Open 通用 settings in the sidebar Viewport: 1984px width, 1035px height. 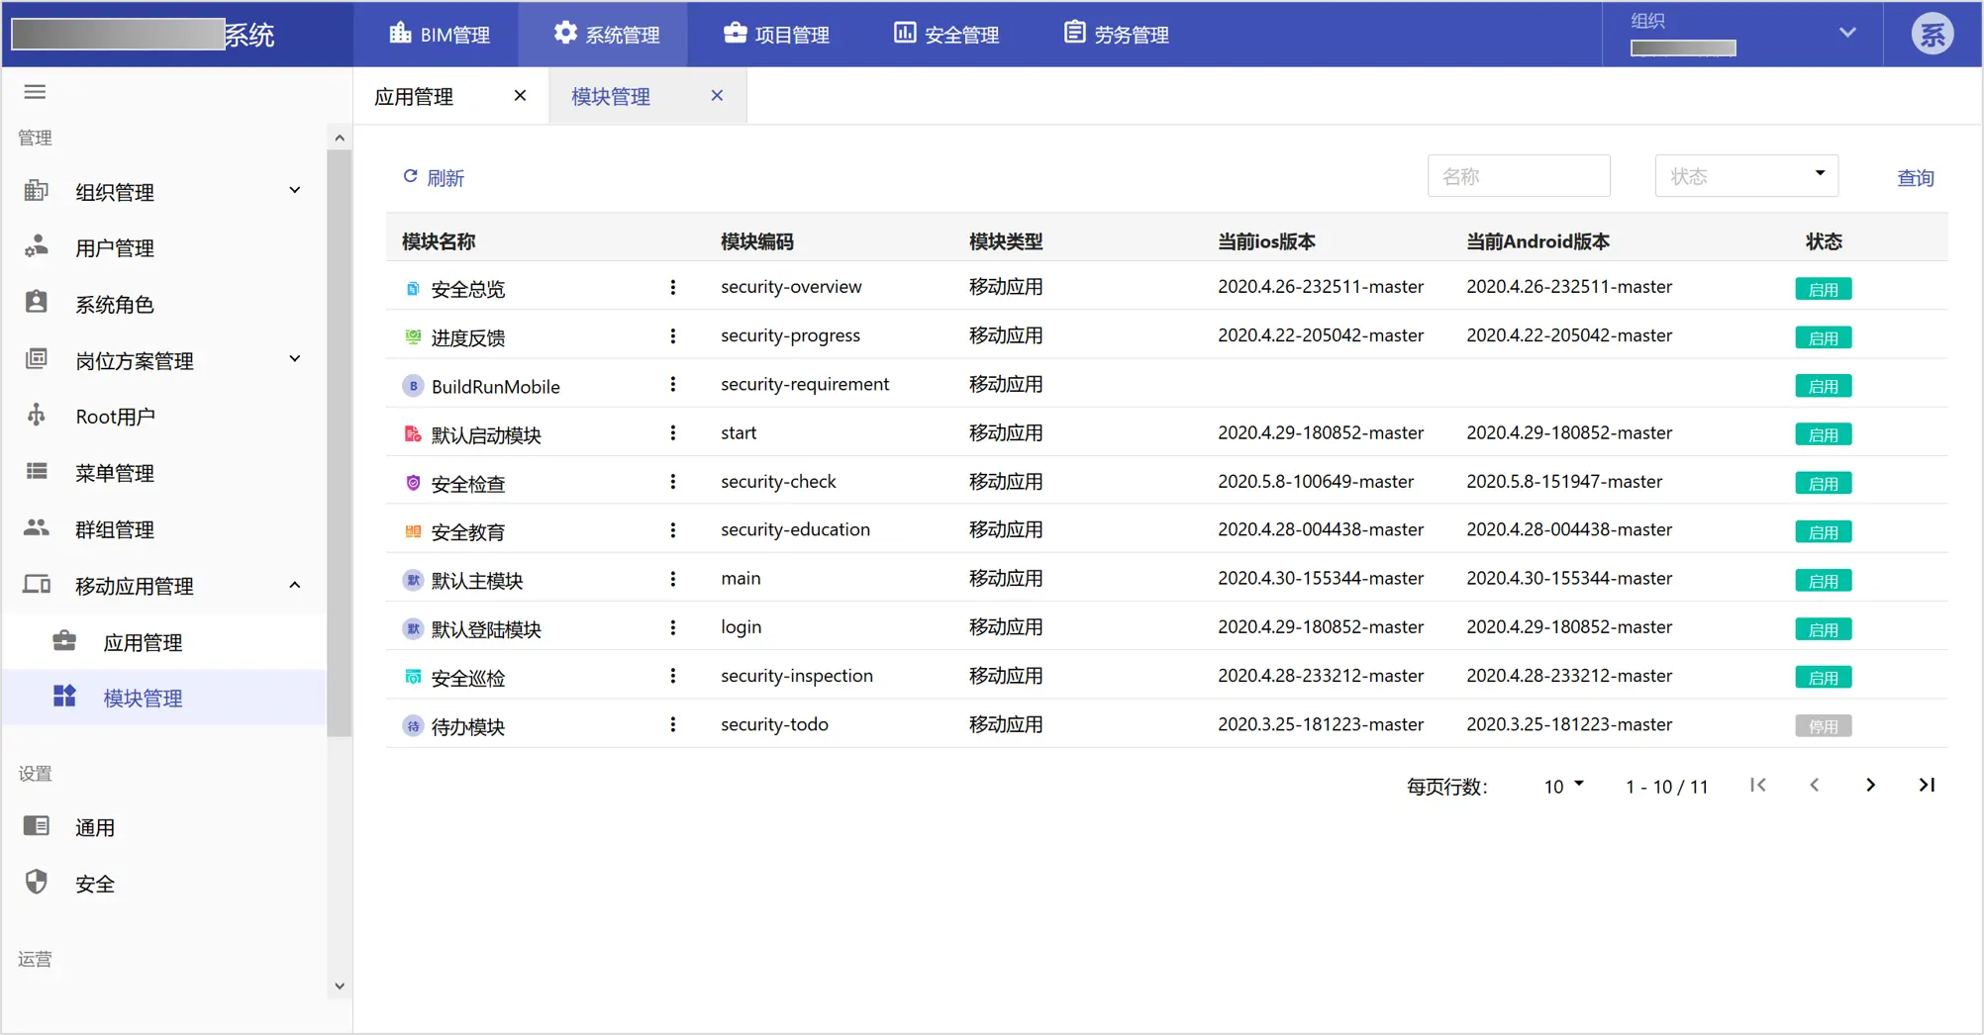163,827
